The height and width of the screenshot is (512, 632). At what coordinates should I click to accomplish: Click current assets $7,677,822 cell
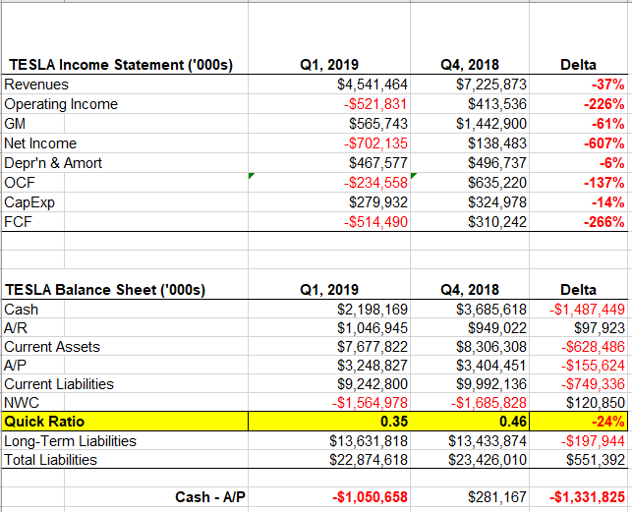[373, 347]
